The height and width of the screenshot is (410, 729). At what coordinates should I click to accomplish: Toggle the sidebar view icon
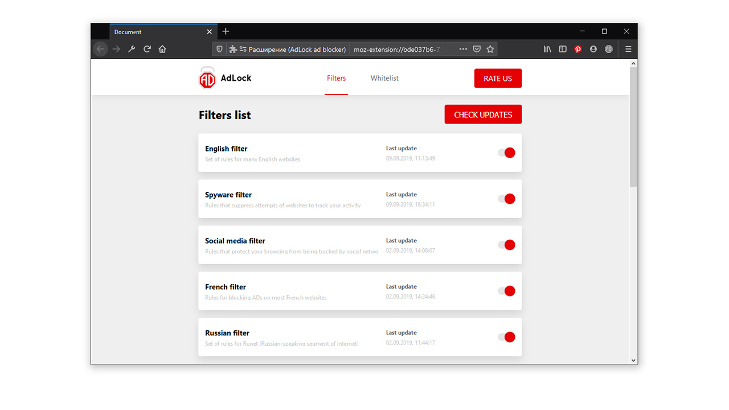(x=563, y=50)
